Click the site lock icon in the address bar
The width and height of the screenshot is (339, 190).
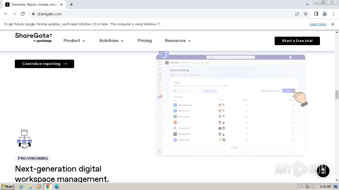33,14
